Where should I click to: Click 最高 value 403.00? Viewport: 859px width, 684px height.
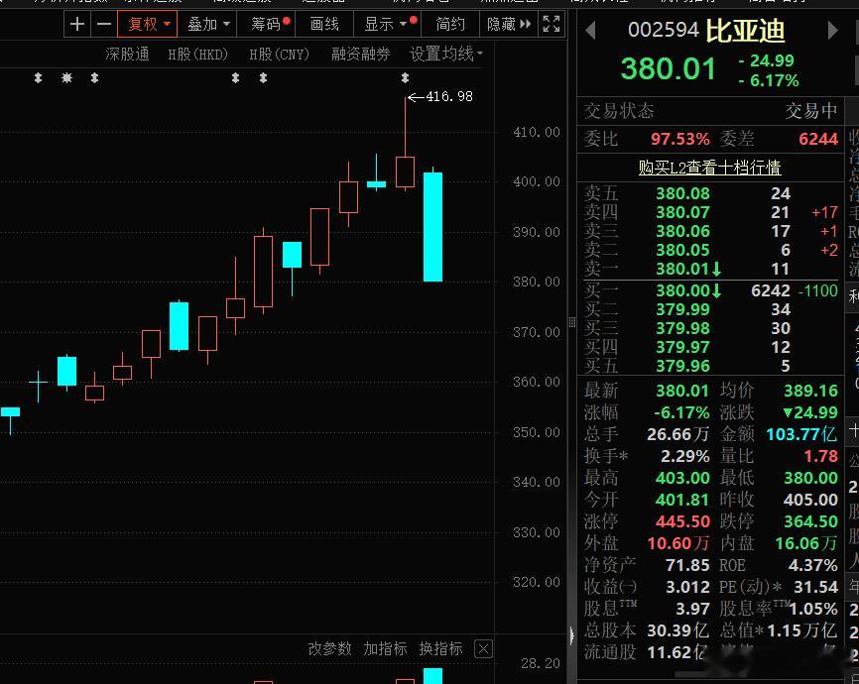tap(682, 478)
